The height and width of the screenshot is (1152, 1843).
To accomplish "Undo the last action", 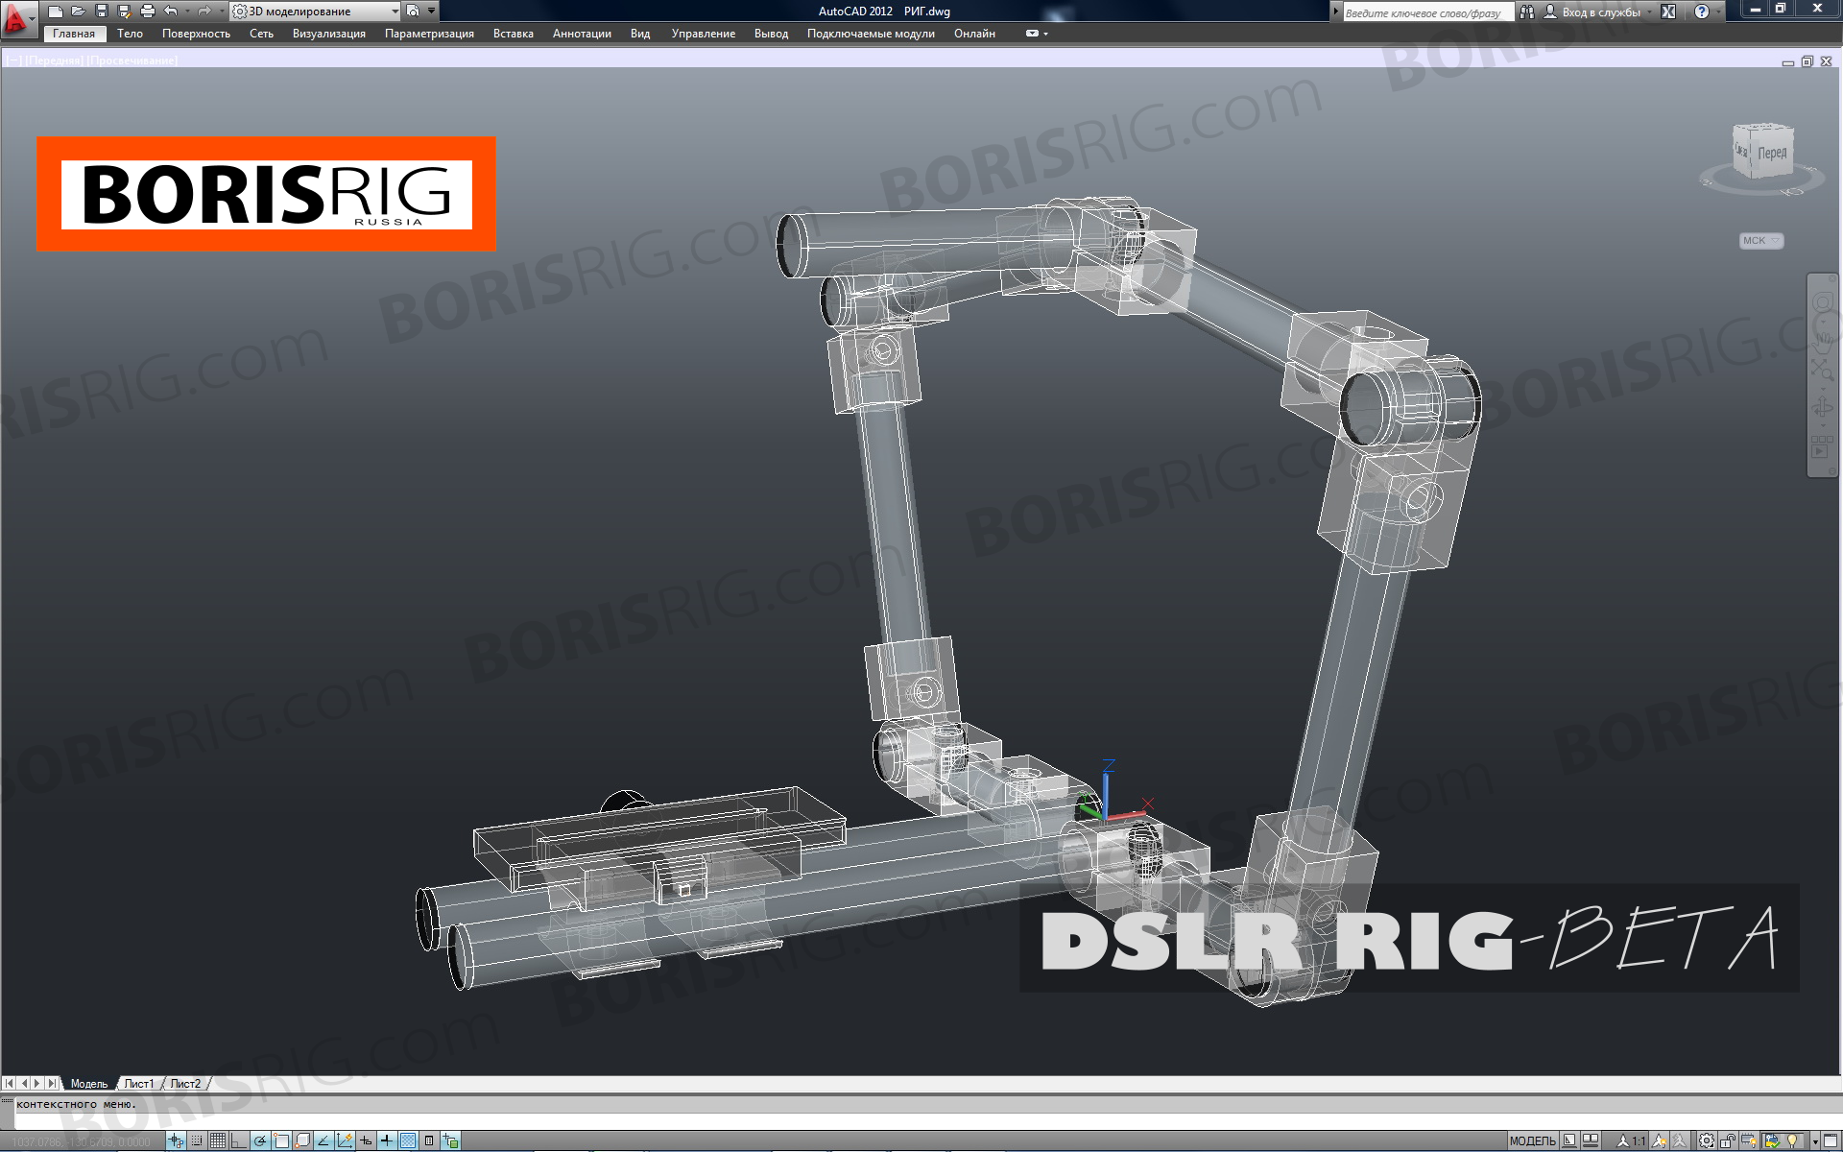I will coord(171,12).
